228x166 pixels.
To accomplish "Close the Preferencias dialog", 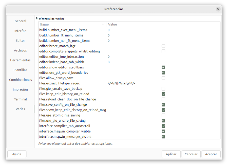I will click(x=218, y=9).
